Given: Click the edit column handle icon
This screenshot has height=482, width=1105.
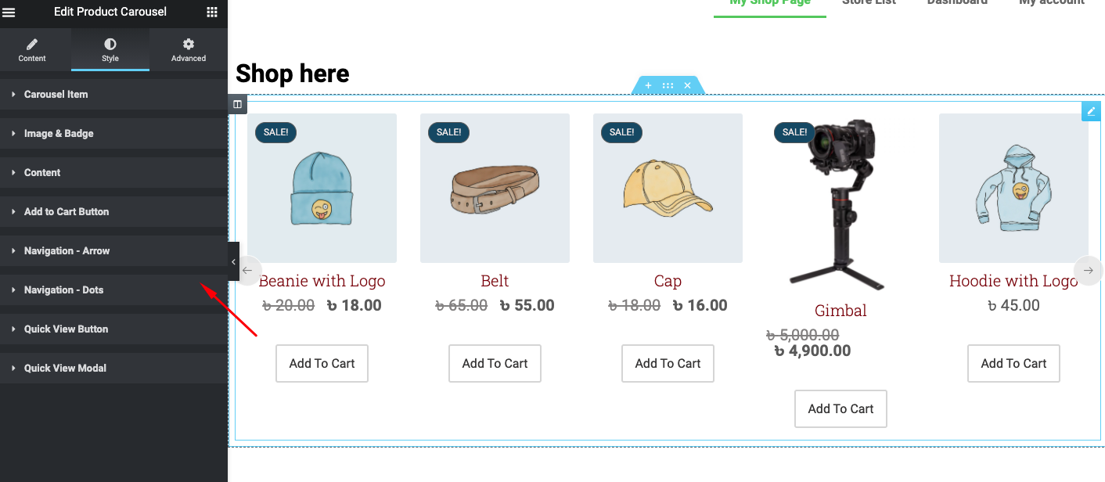Looking at the screenshot, I should tap(237, 104).
